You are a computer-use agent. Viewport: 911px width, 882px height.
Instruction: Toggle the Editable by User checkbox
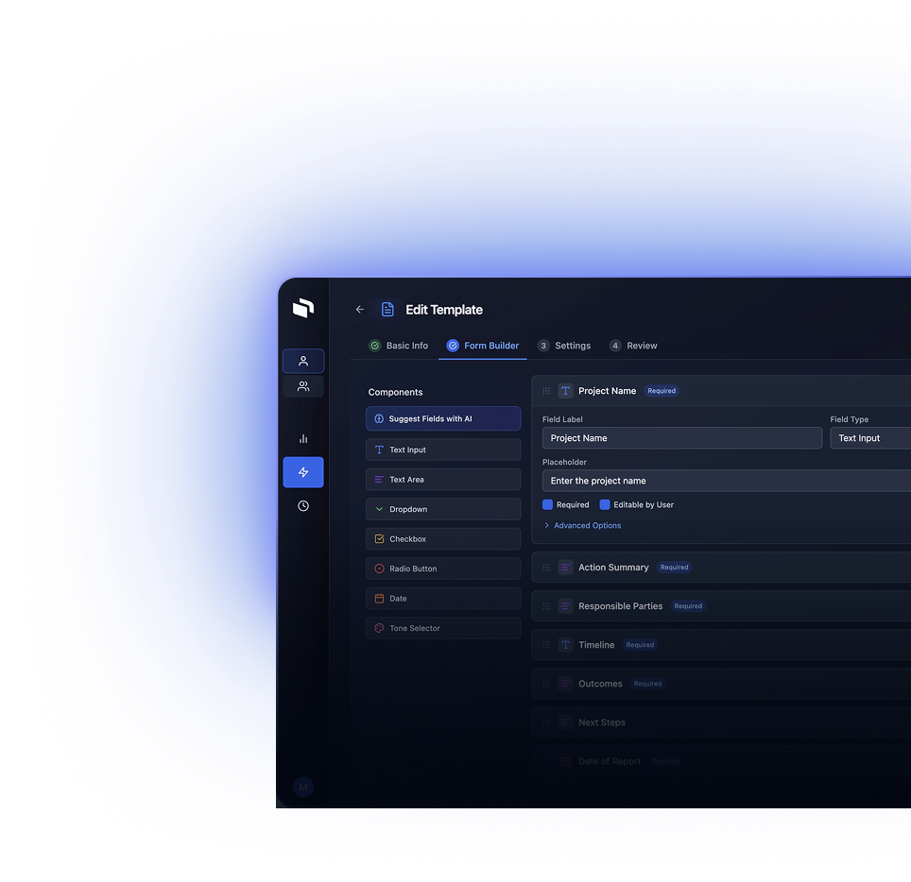tap(605, 505)
